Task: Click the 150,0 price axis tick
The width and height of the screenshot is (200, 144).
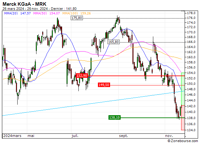Action: [191, 84]
